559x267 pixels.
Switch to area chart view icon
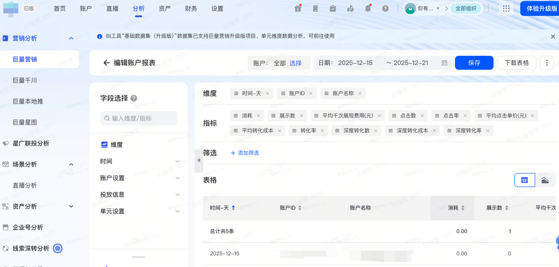tap(545, 180)
